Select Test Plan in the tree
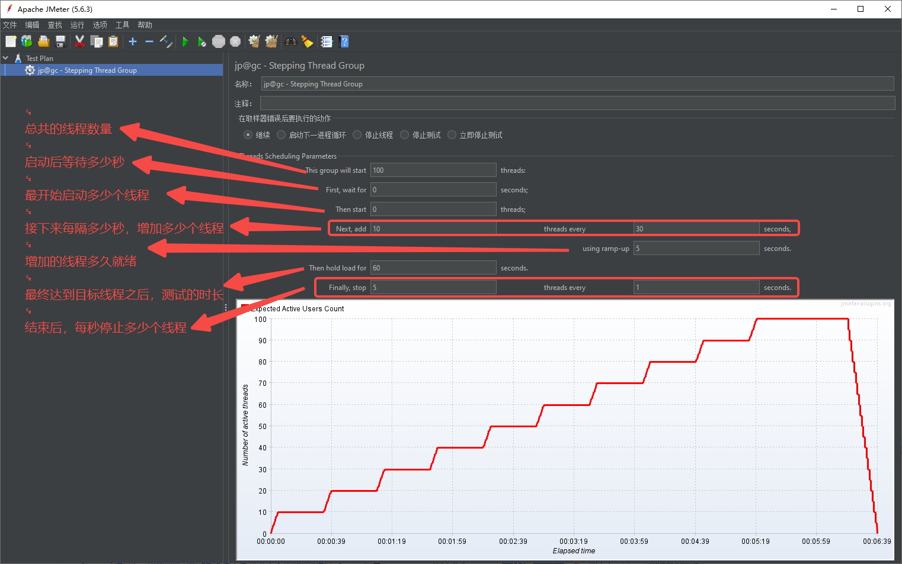Viewport: 902px width, 564px height. 40,58
